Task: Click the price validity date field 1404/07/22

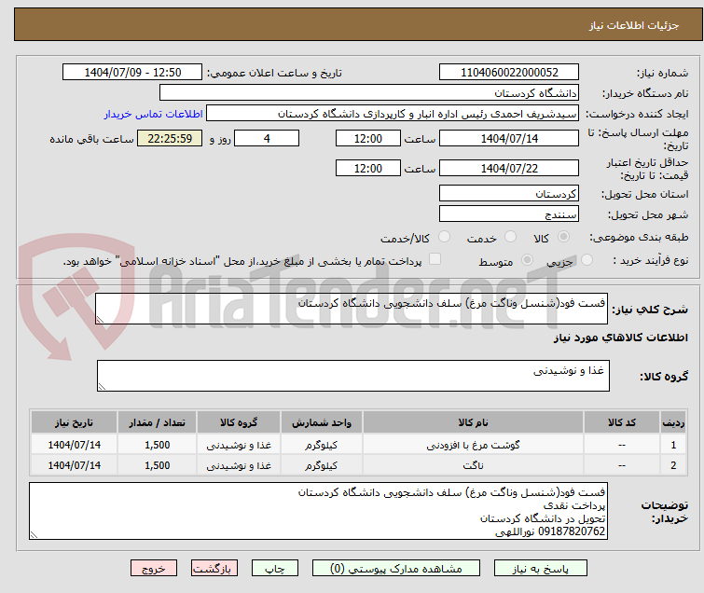Action: point(508,169)
